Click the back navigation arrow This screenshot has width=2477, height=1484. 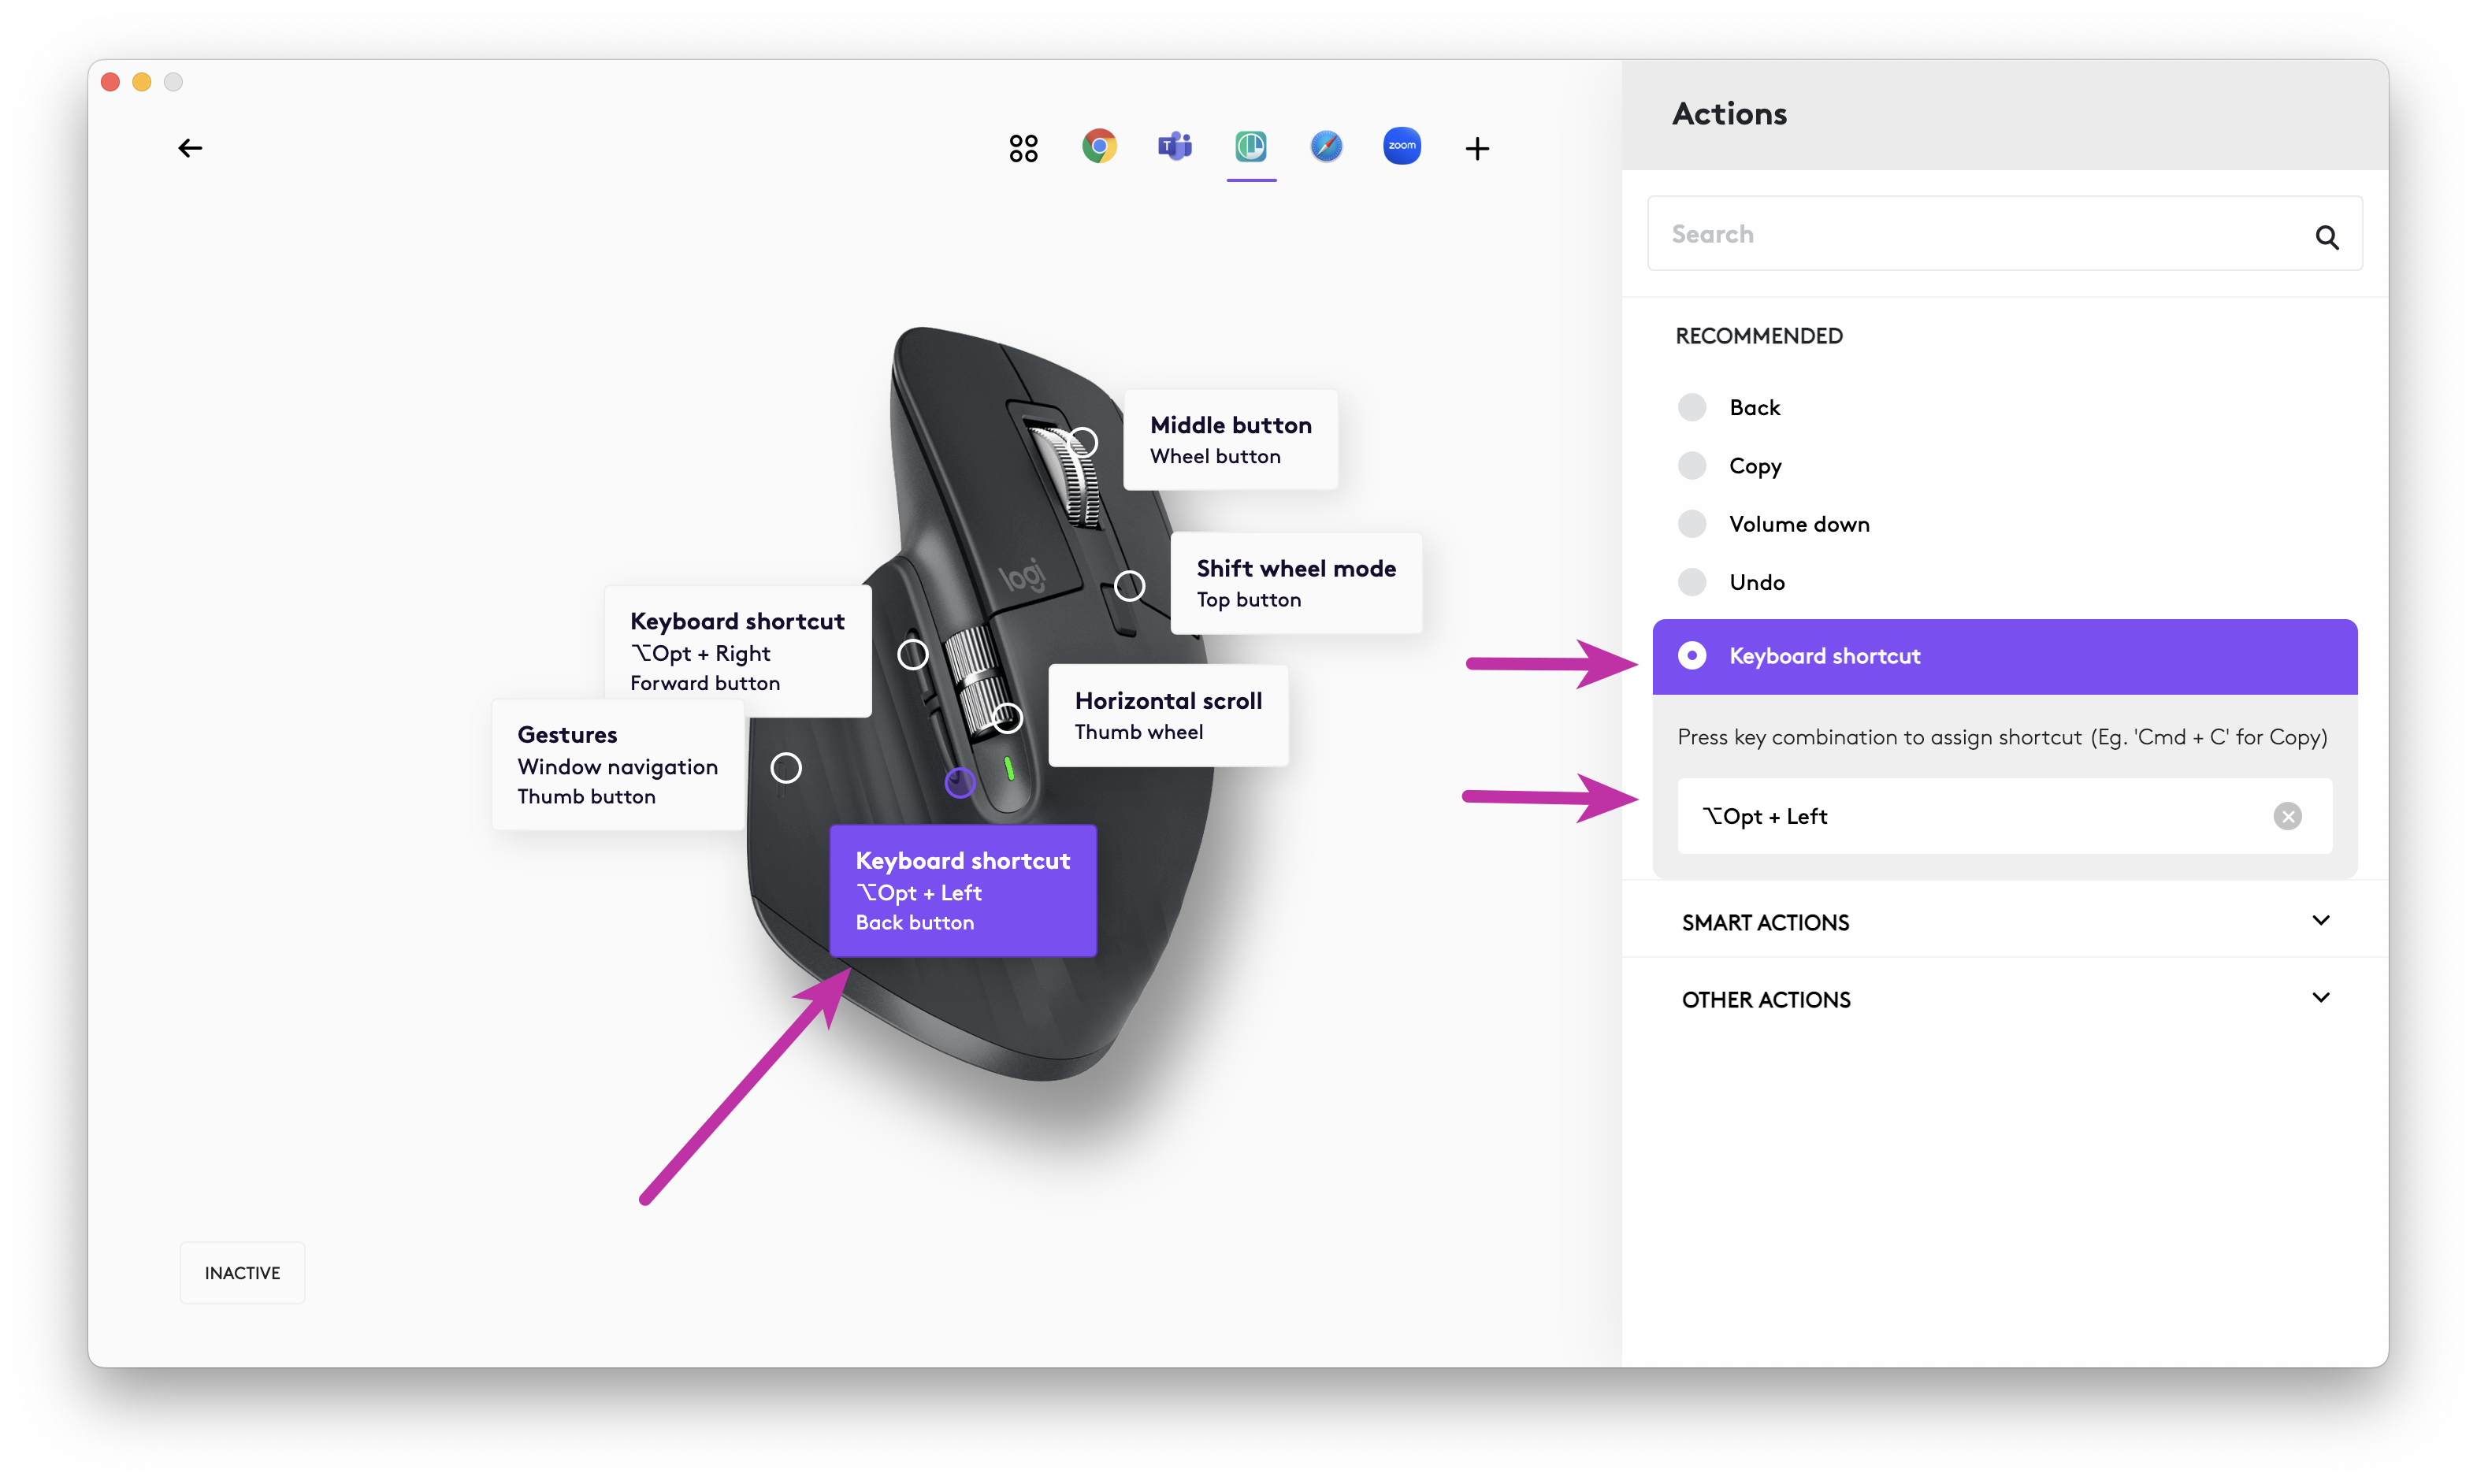tap(191, 148)
